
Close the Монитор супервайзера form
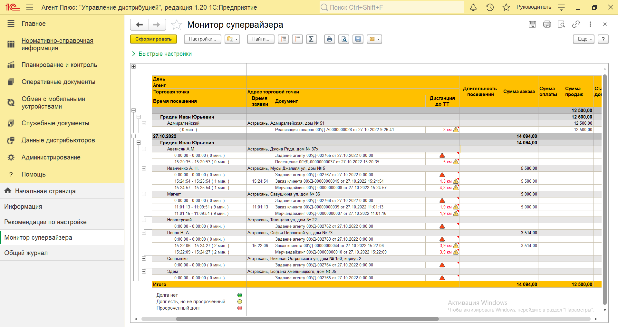[605, 24]
